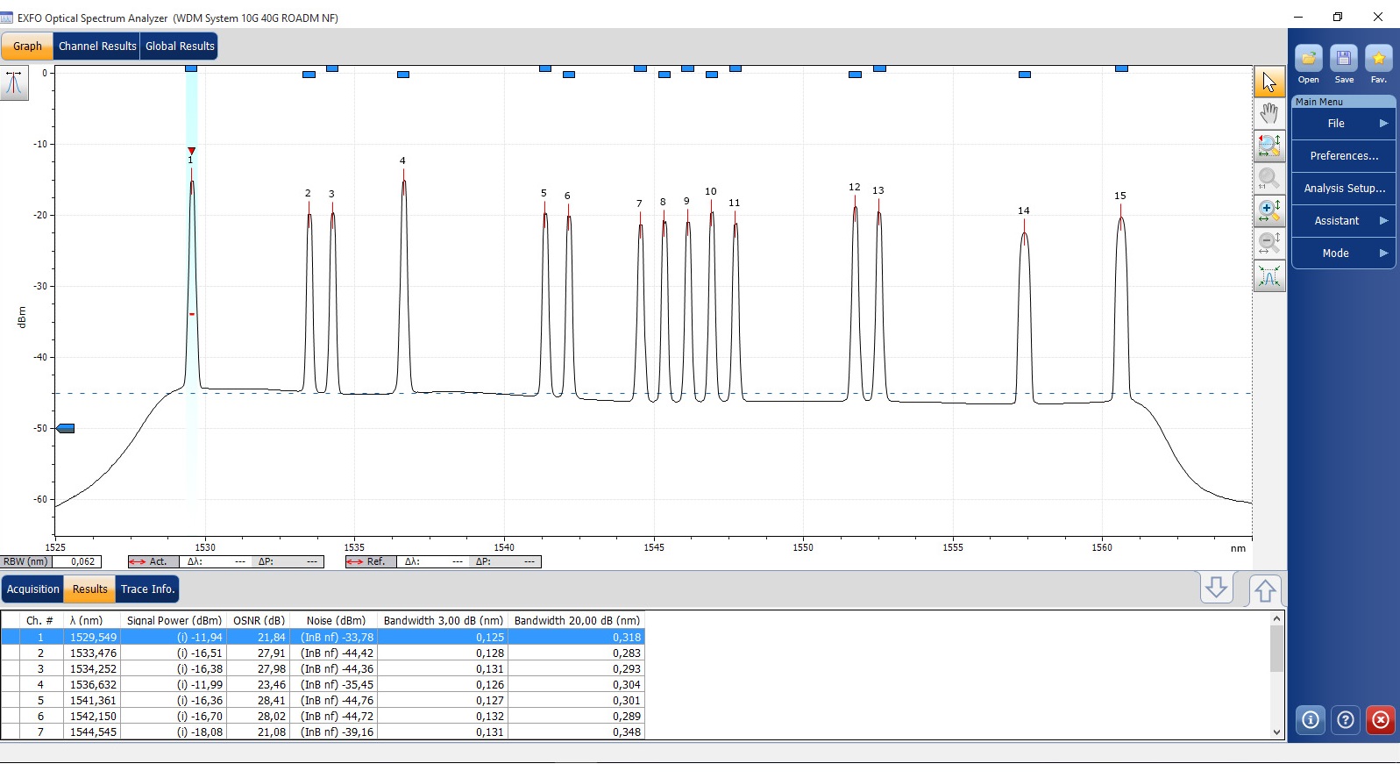Open Favorites star icon

click(1378, 60)
